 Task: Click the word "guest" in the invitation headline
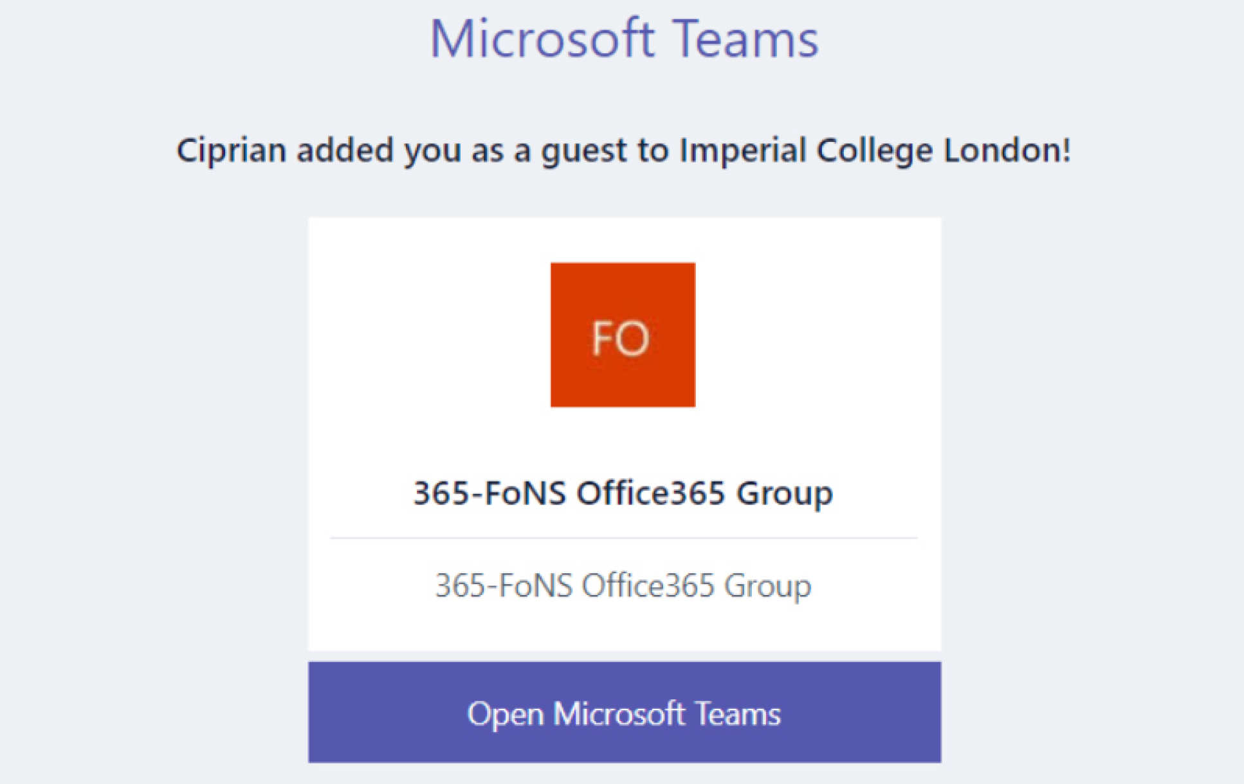(x=583, y=152)
